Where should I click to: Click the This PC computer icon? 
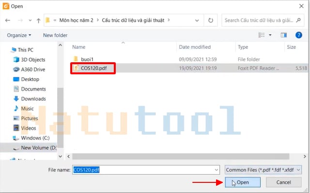pyautogui.click(x=14, y=50)
